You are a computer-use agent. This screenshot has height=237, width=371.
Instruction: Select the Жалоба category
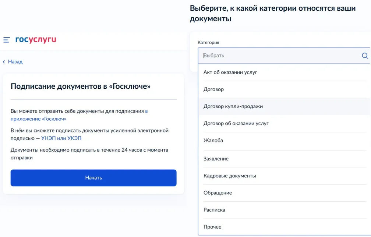click(285, 141)
